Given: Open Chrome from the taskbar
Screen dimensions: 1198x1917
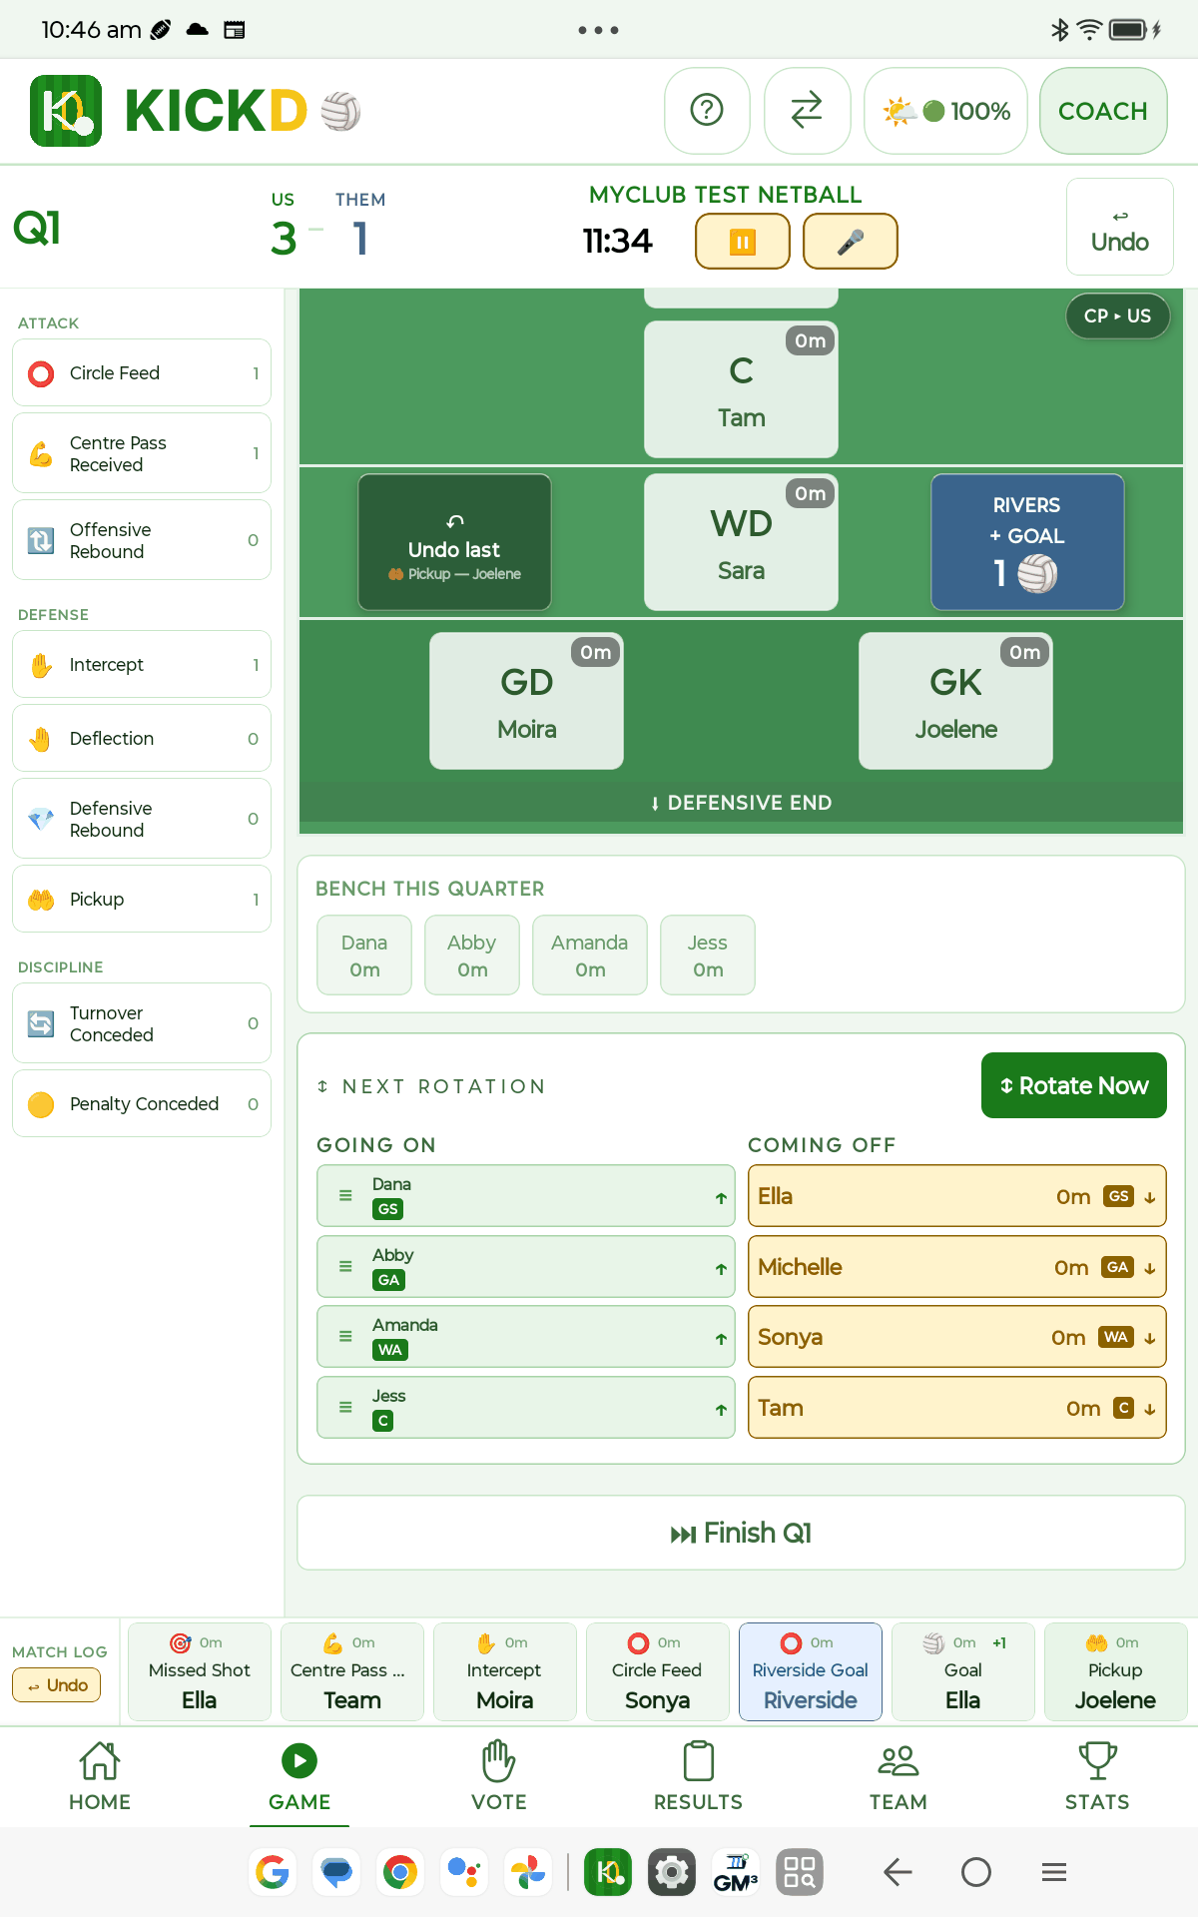Looking at the screenshot, I should [x=400, y=1872].
